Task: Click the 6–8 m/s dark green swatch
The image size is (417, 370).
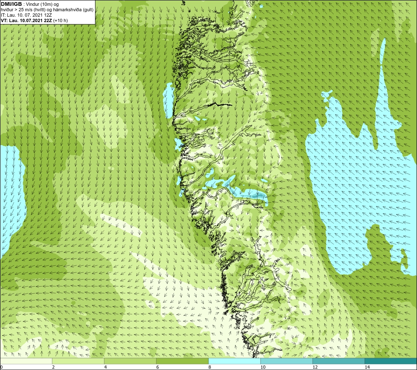Action: [x=183, y=361]
